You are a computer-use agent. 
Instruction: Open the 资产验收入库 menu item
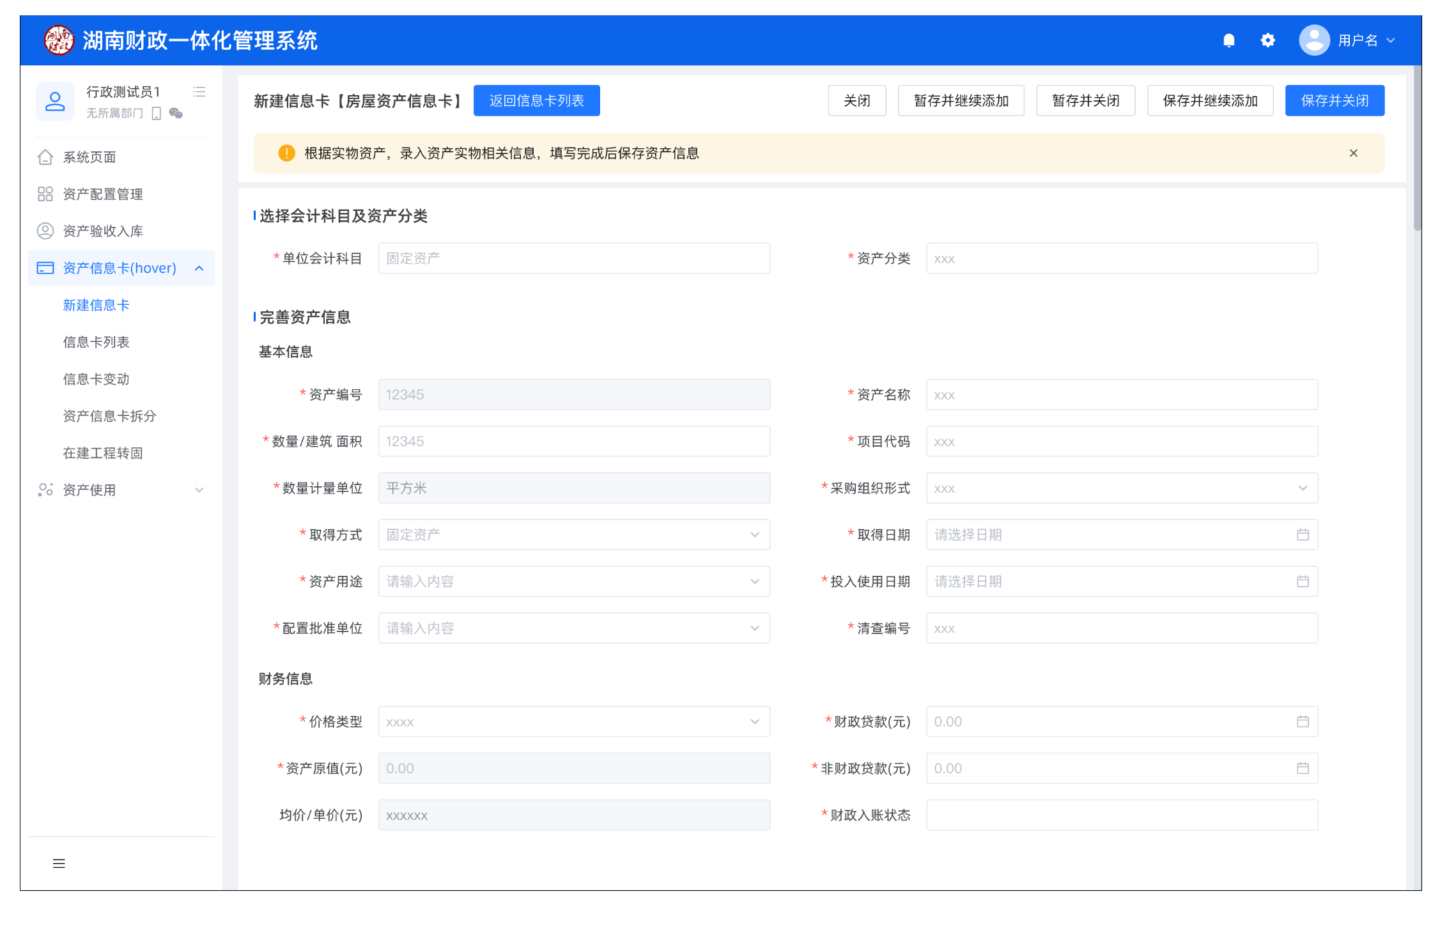pyautogui.click(x=102, y=231)
